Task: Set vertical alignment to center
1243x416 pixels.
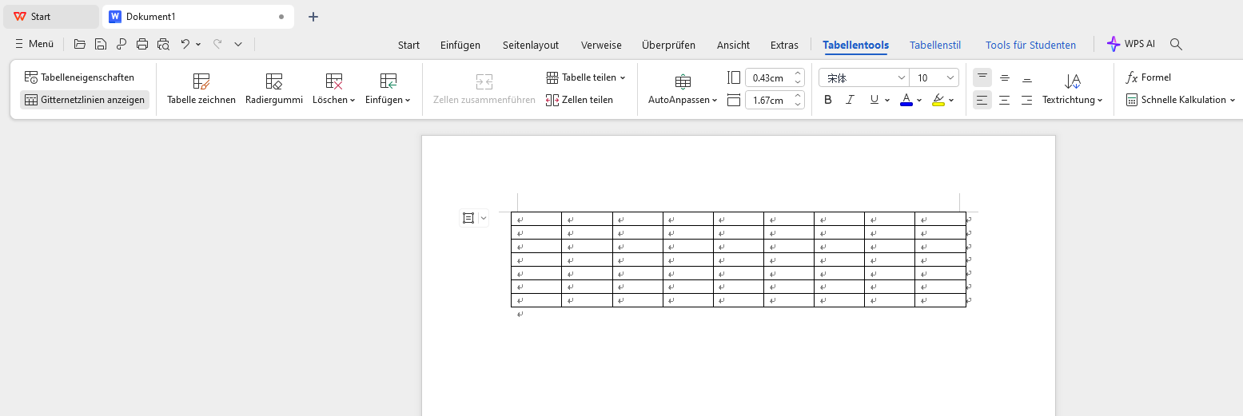Action: [x=1005, y=77]
